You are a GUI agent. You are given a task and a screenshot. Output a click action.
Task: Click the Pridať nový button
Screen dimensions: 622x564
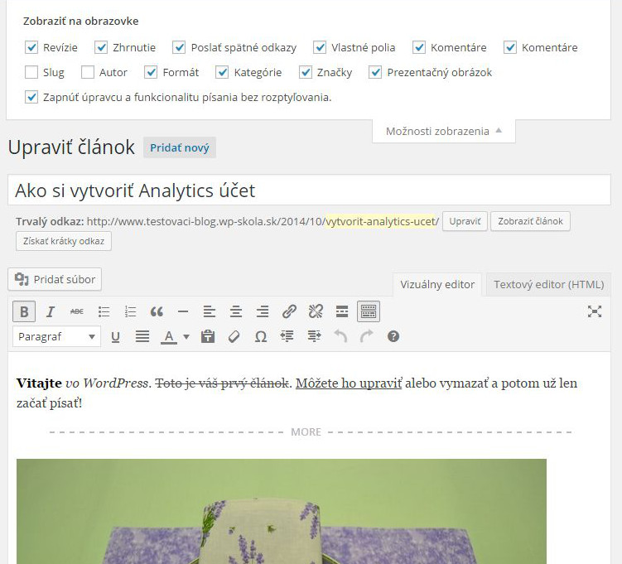[x=180, y=147]
